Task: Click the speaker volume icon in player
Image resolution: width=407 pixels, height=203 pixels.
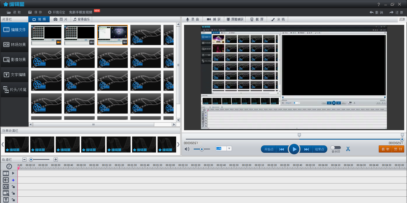Action: [x=187, y=149]
